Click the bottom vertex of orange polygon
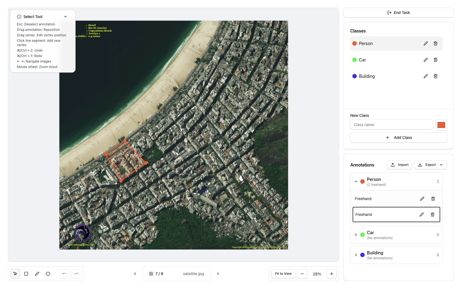This screenshot has height=289, width=462. (x=121, y=181)
